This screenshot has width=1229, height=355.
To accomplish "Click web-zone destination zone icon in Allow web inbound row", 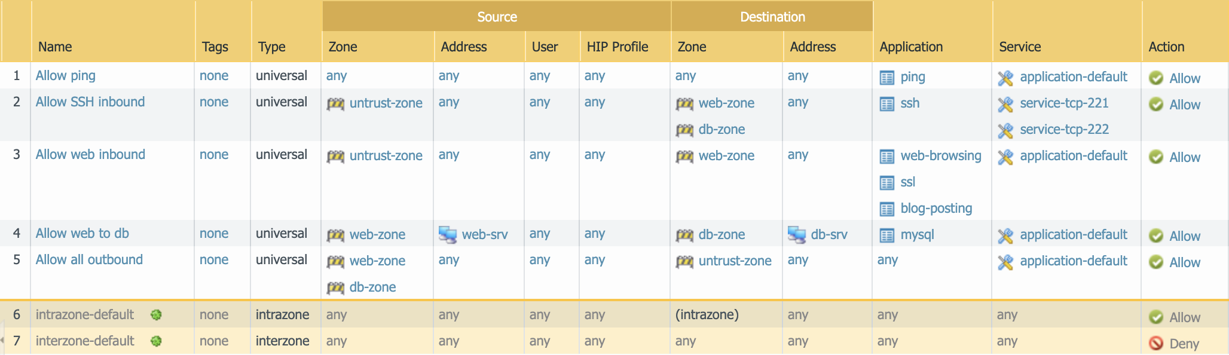I will pos(684,157).
